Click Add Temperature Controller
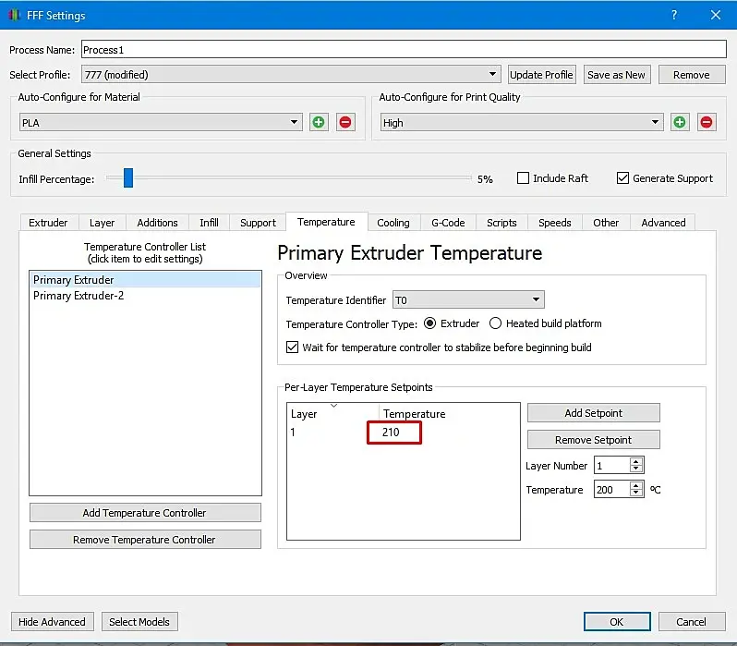 pyautogui.click(x=145, y=512)
